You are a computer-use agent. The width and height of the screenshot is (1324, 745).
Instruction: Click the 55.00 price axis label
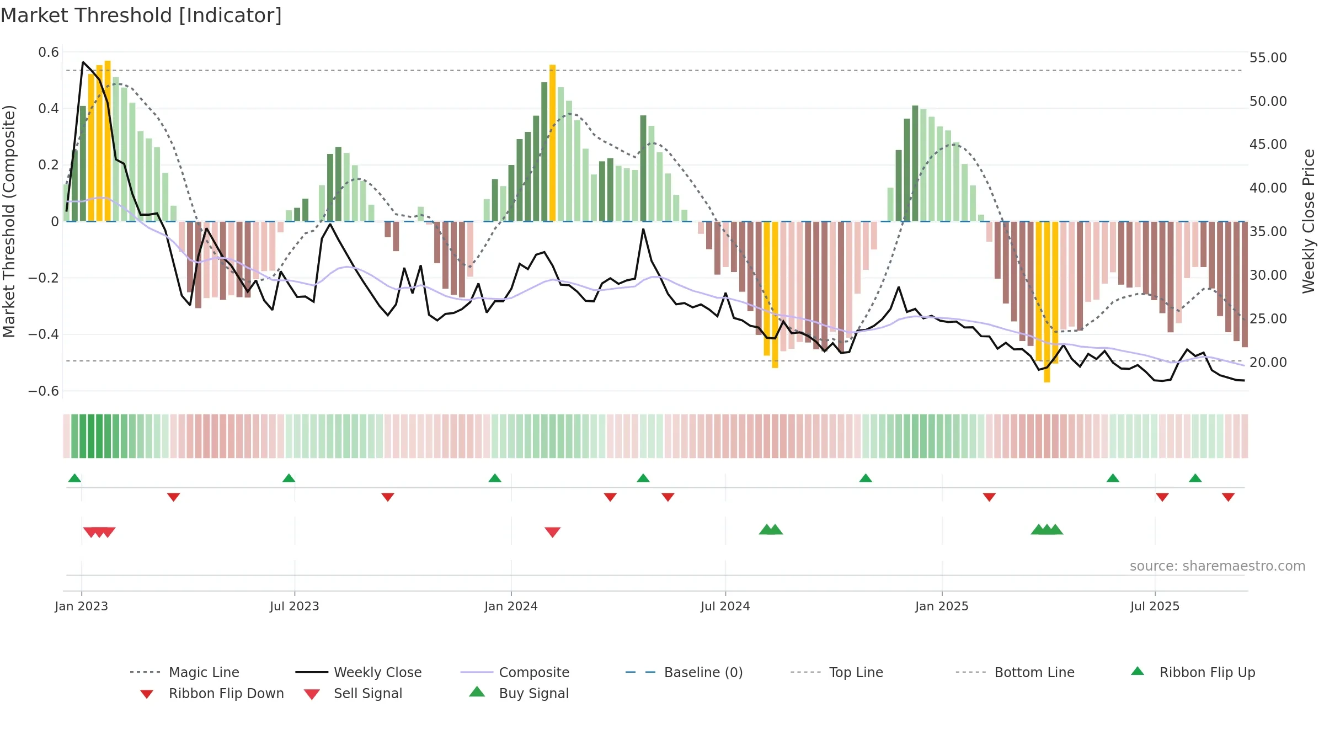click(x=1268, y=57)
